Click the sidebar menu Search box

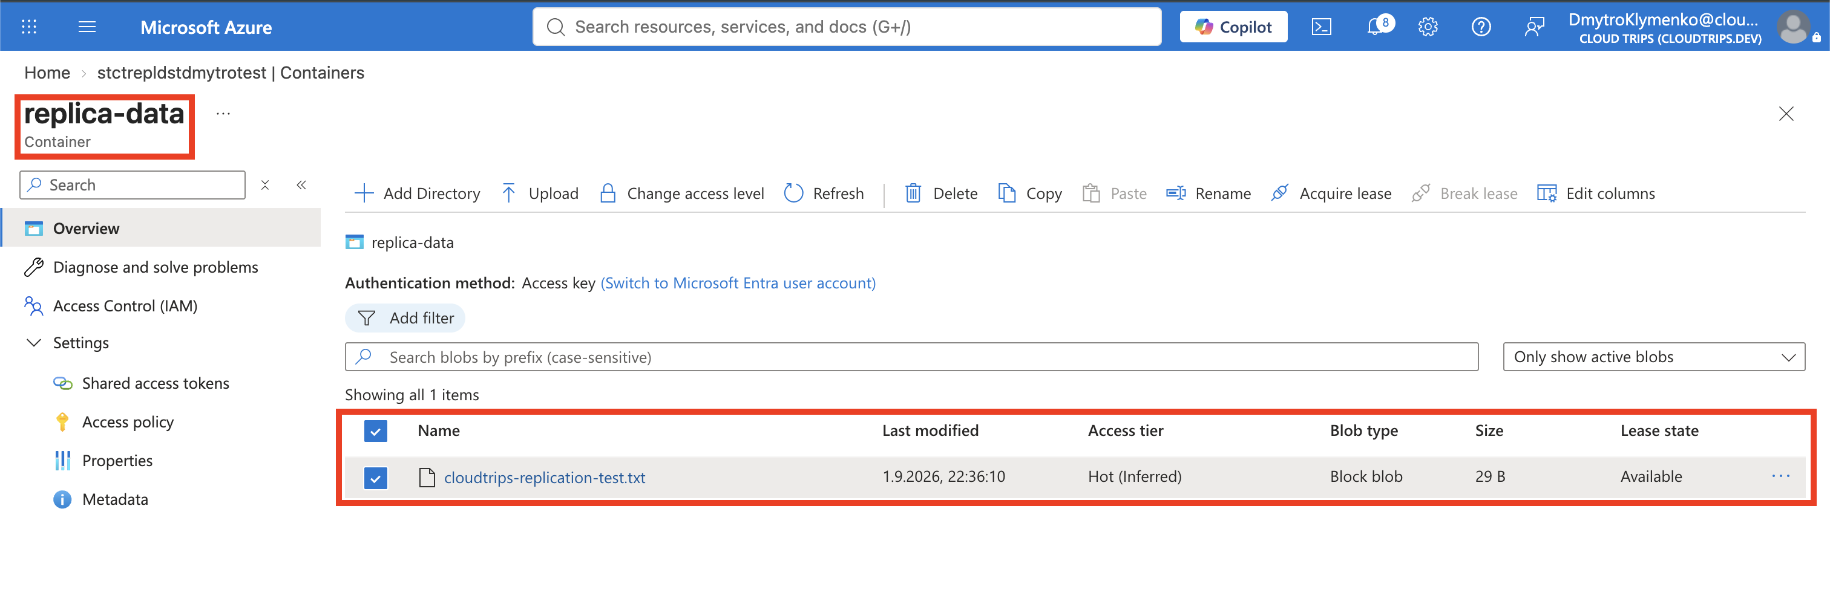(x=133, y=184)
